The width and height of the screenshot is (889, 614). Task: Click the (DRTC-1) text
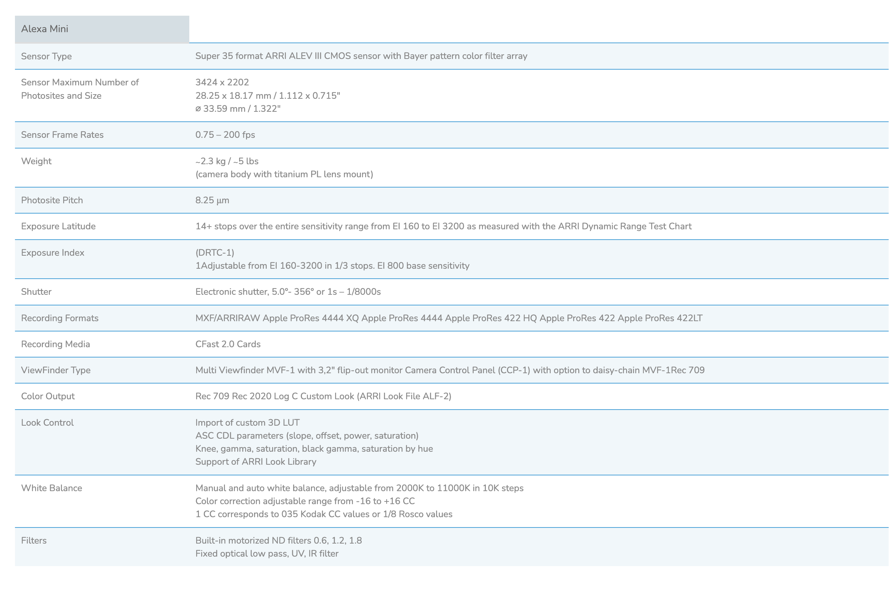tap(215, 252)
